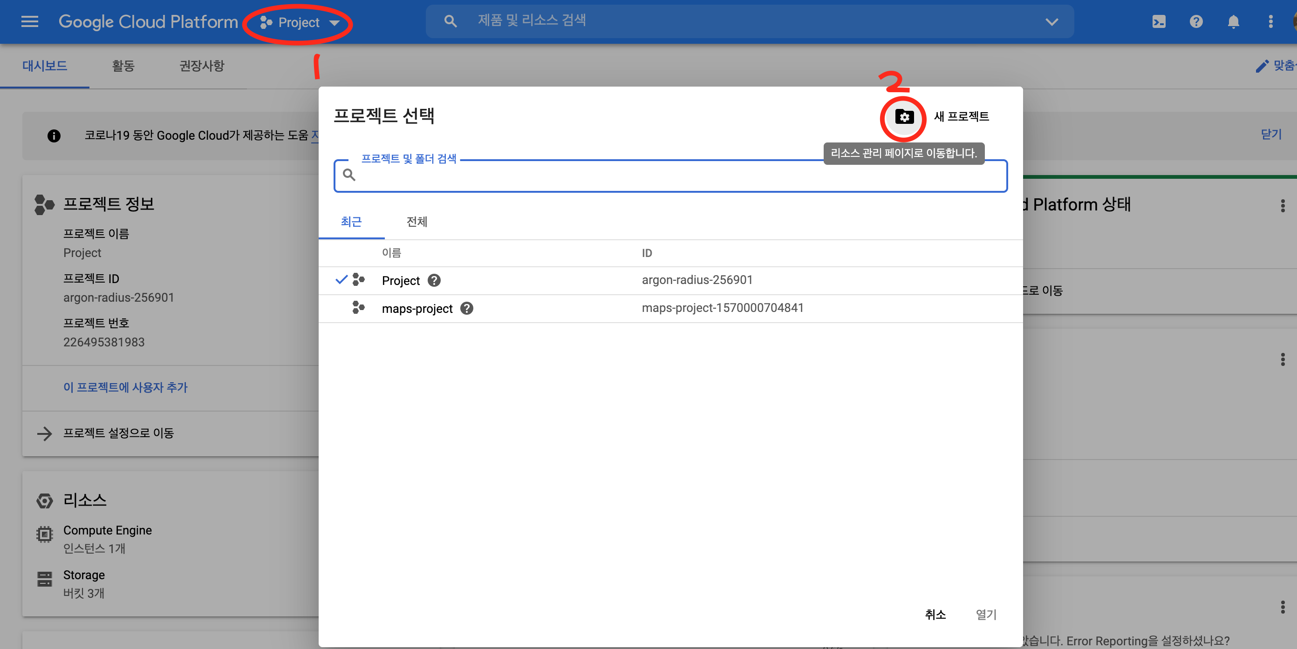1297x649 pixels.
Task: Click 프로젝트 설정으로 이동 link
Action: click(118, 433)
